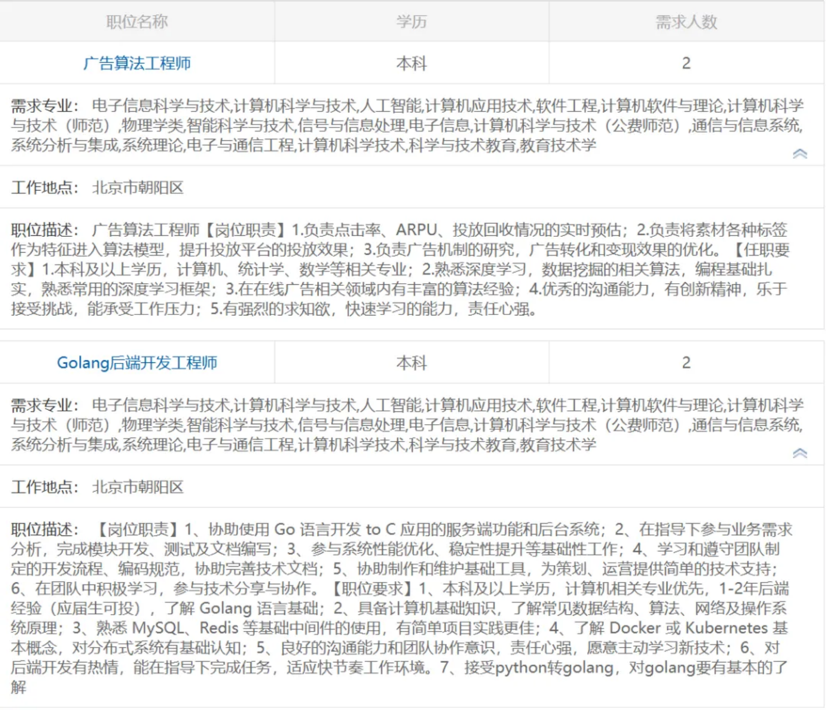Click 职位描述 label of Golang后端开发工程师

[x=44, y=530]
